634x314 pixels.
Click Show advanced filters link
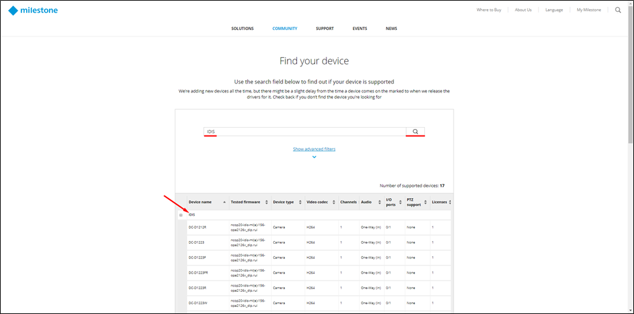[x=314, y=149]
